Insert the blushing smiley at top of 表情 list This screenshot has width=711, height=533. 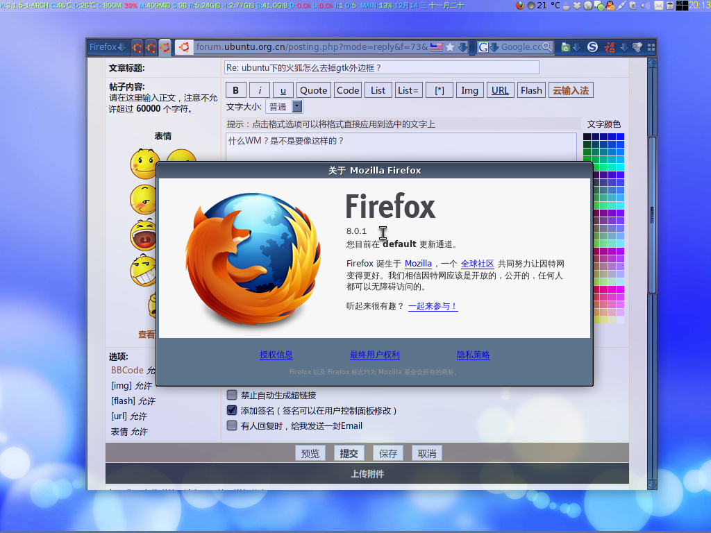point(144,164)
